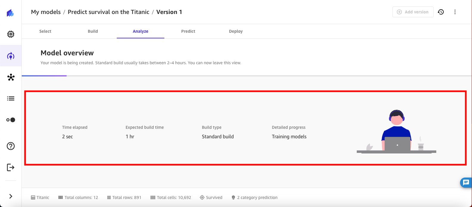Viewport: 472px width, 207px height.
Task: Click the Standard build value
Action: click(218, 137)
